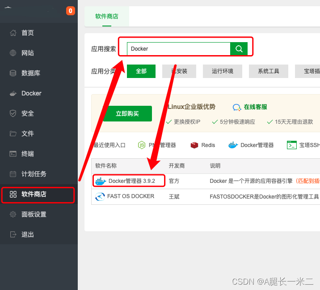
Task: Click the 在线客服 chat bubble icon
Action: pos(237,107)
